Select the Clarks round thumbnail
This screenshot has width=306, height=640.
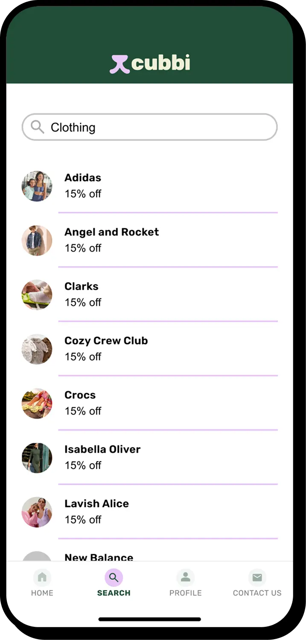coord(37,295)
